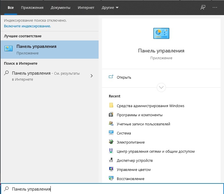Switch to the Интернет tab

[x=86, y=8]
